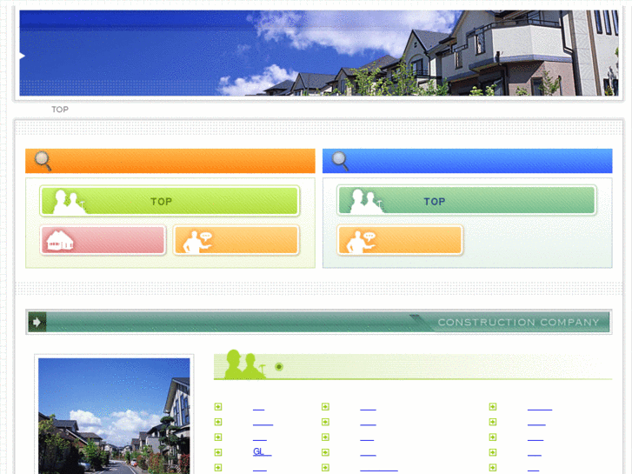The width and height of the screenshot is (632, 474).
Task: Click the arrow icon on the CONSTRUCTION COMPANY bar
Action: pyautogui.click(x=37, y=322)
